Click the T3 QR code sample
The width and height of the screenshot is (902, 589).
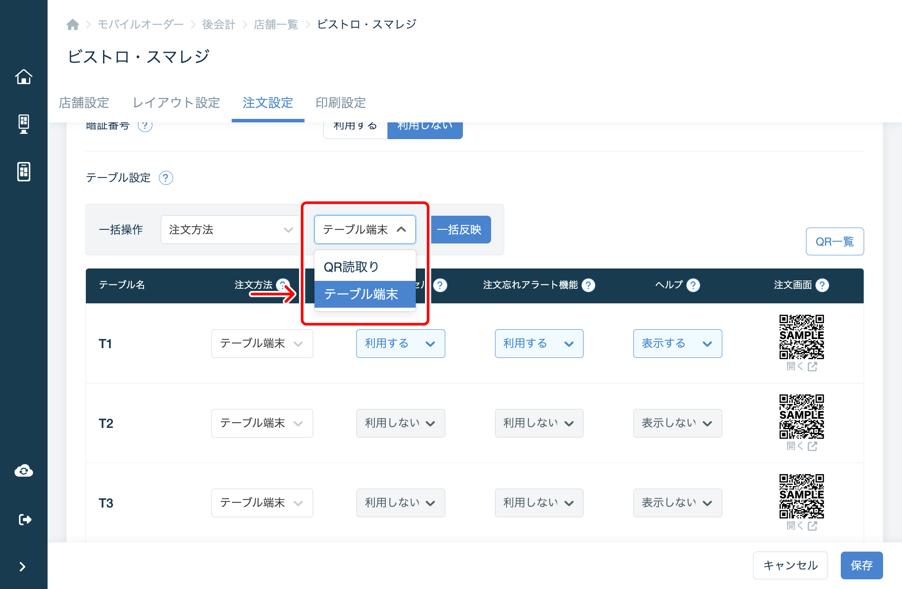(x=802, y=496)
